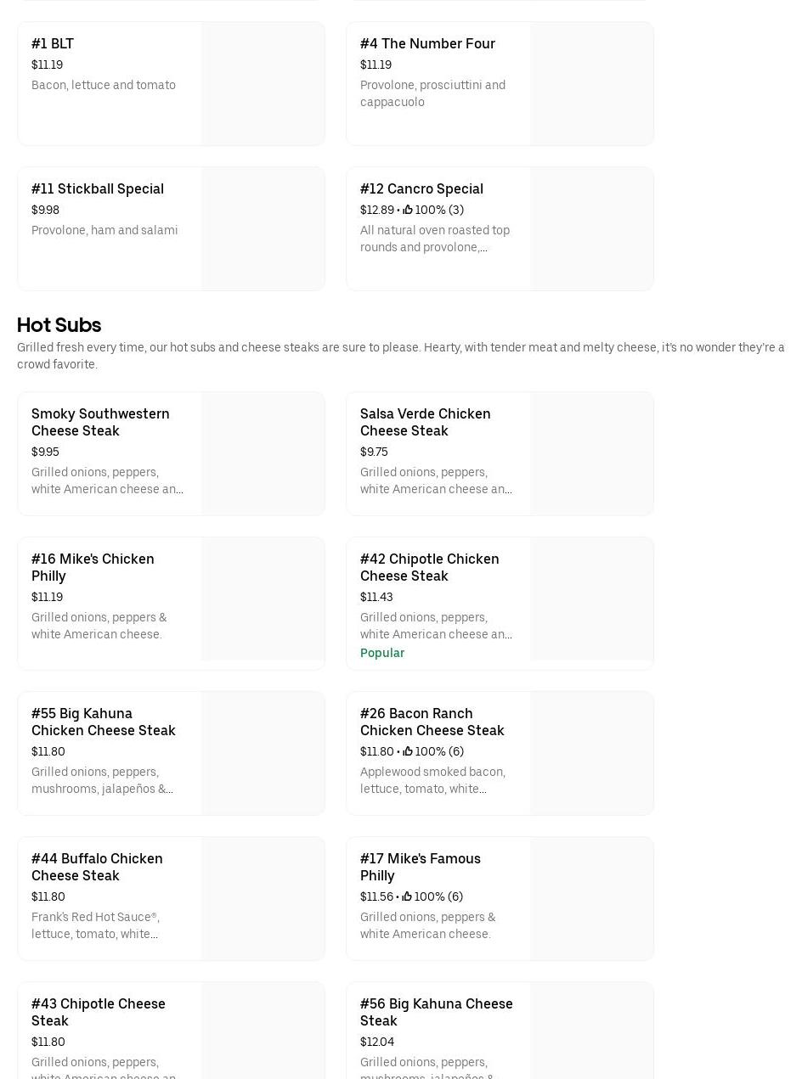
Task: Click #17 Mike's Famous Philly image thumbnail
Action: click(x=592, y=898)
